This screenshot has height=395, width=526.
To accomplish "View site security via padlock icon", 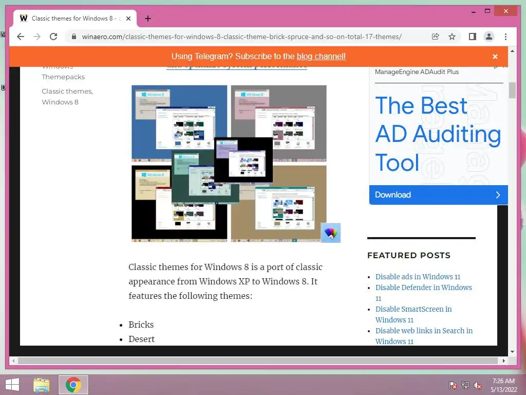I will [74, 37].
